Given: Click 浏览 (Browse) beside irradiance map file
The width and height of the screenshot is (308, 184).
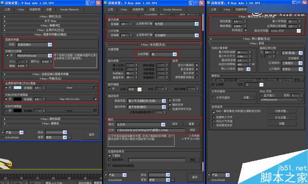Looking at the screenshot, I should [x=192, y=130].
